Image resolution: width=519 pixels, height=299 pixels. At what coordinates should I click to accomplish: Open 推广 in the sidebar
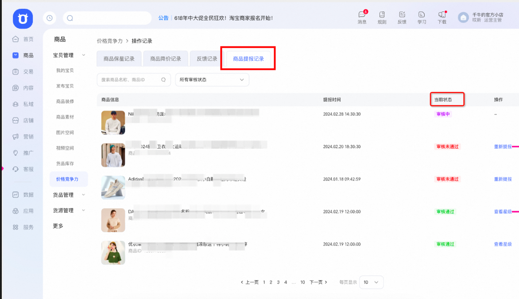(23, 153)
